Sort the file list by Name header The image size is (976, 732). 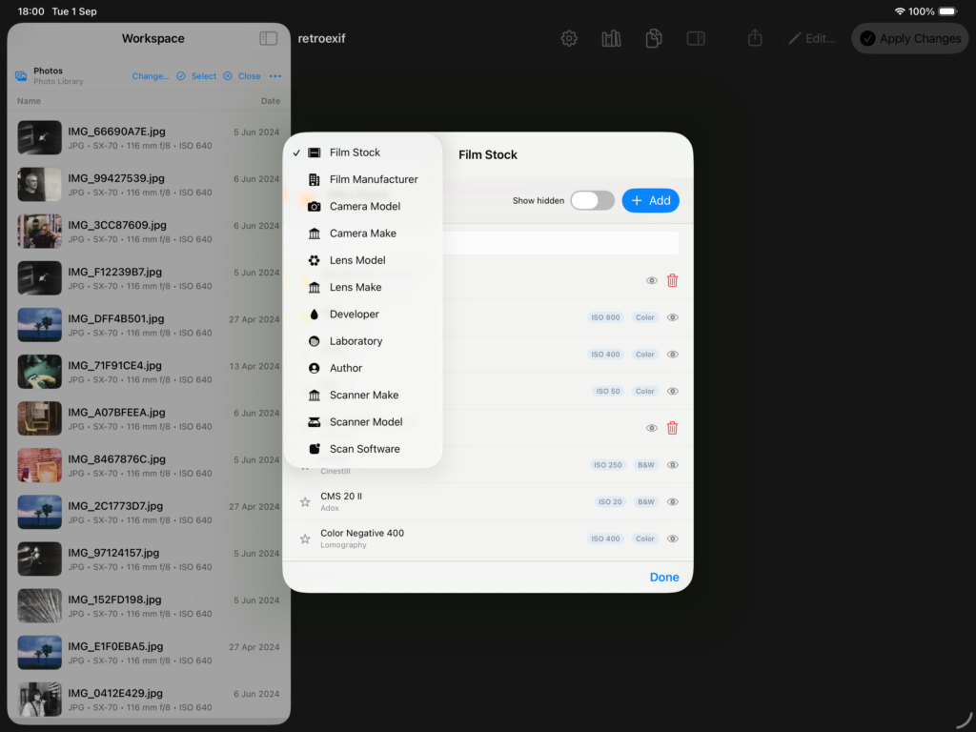29,101
